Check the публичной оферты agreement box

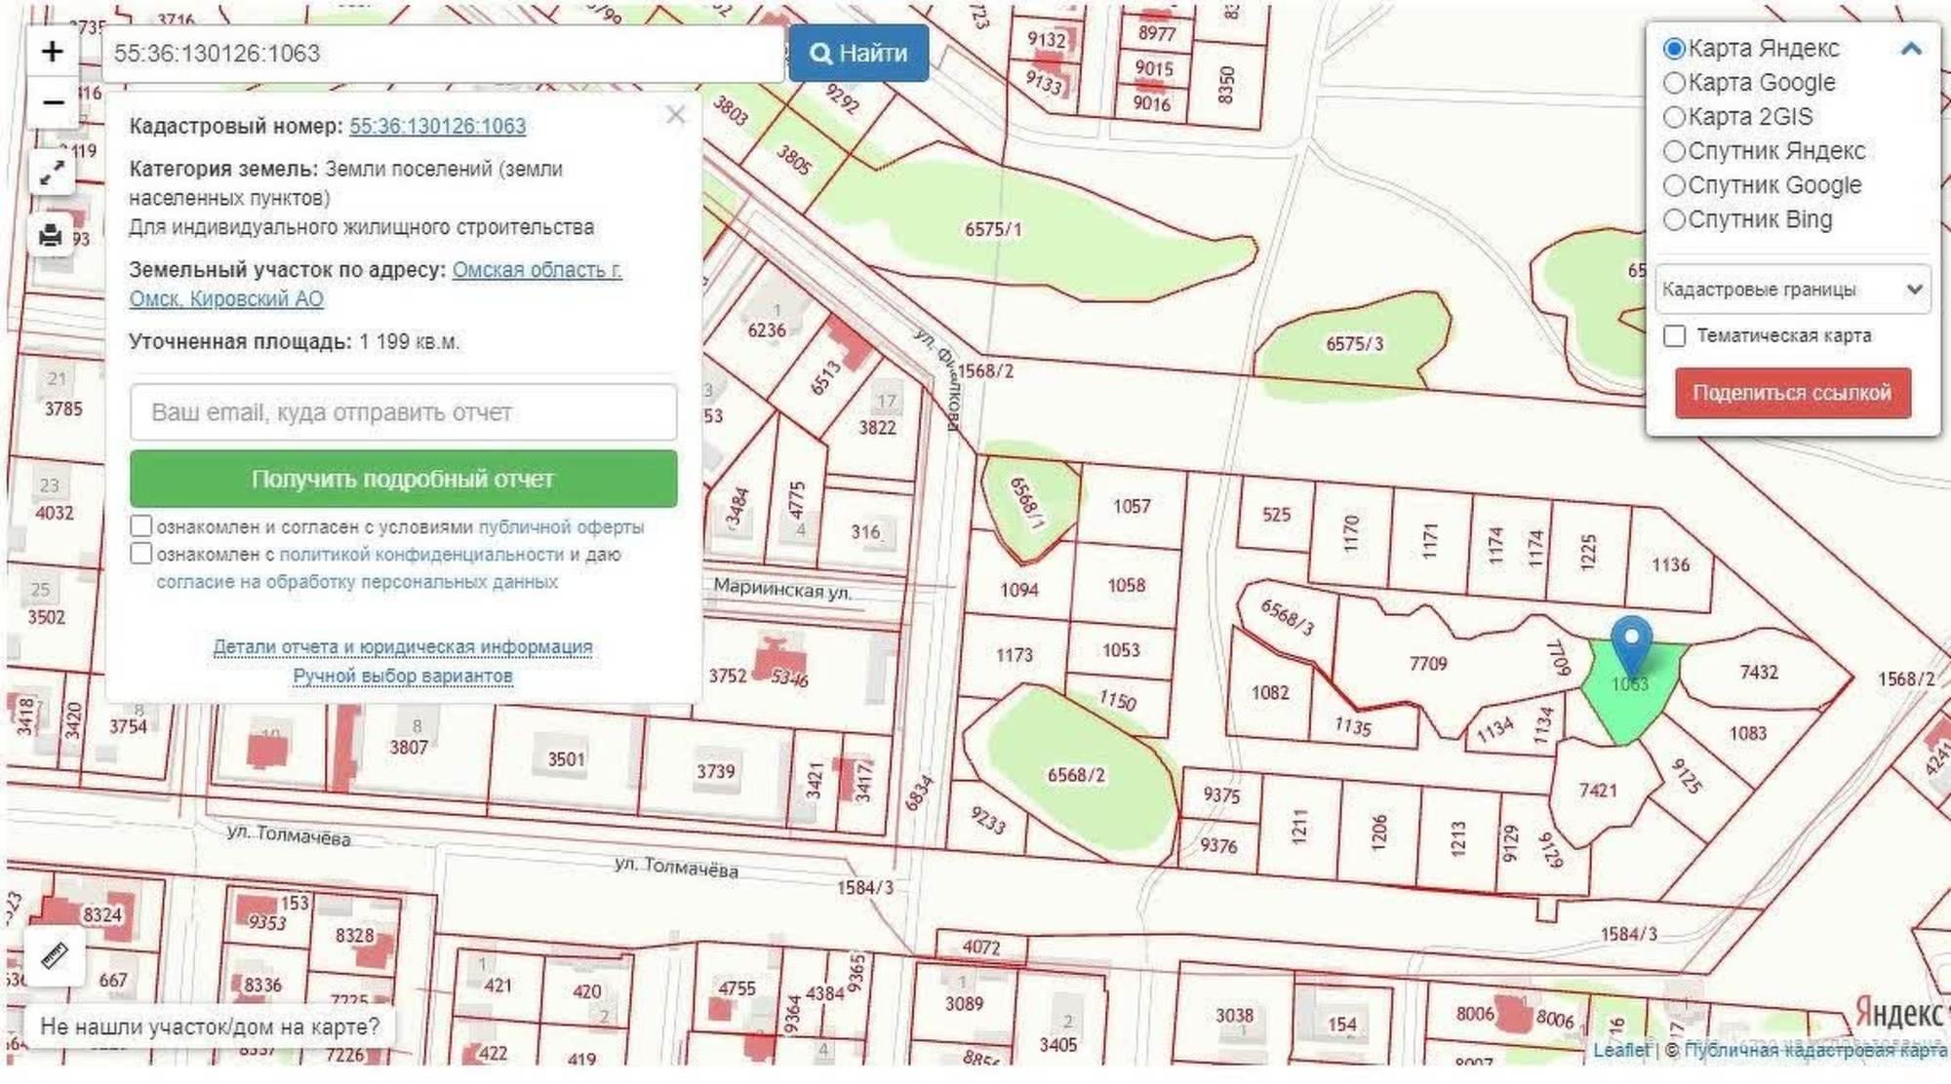tap(141, 526)
